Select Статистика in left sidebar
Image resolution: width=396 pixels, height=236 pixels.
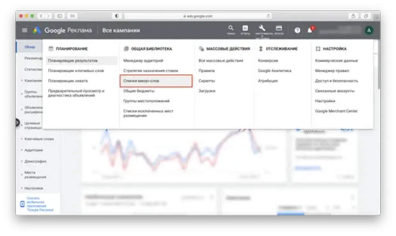point(33,69)
